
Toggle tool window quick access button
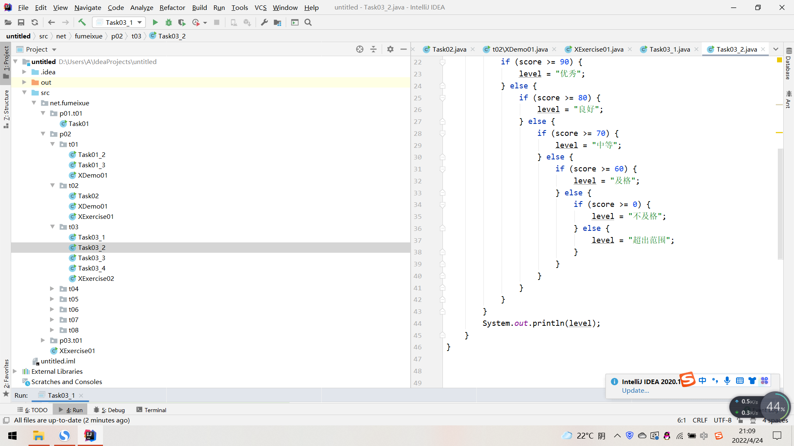tap(6, 420)
